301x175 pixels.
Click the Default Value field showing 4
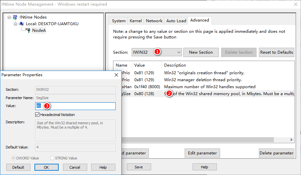pos(76,147)
